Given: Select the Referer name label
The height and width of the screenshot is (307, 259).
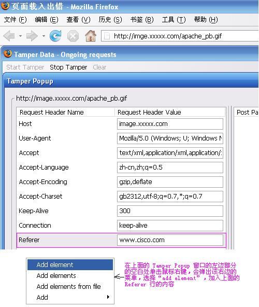Looking at the screenshot, I should point(29,240).
